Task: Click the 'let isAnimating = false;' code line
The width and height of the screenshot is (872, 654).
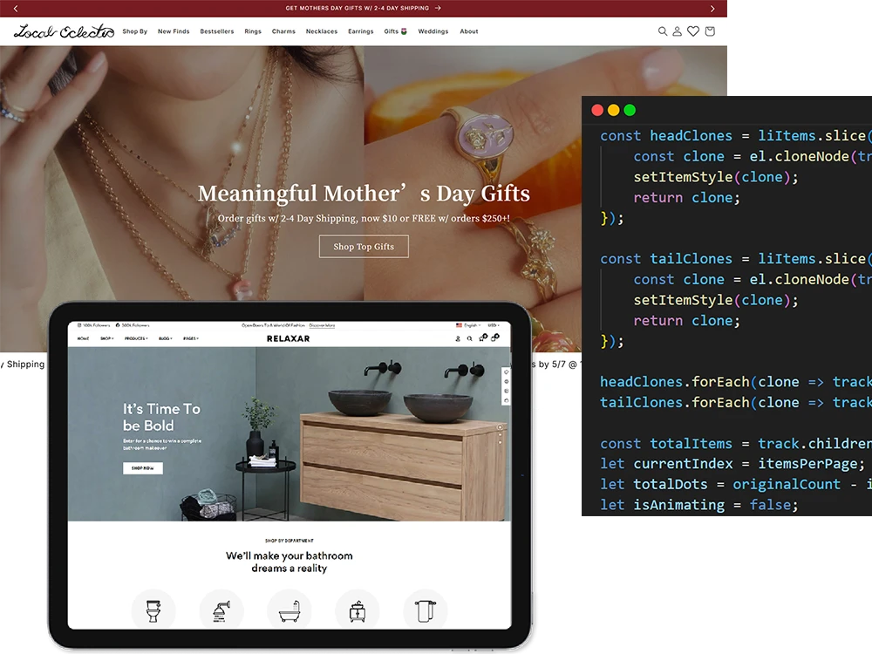Action: click(699, 505)
